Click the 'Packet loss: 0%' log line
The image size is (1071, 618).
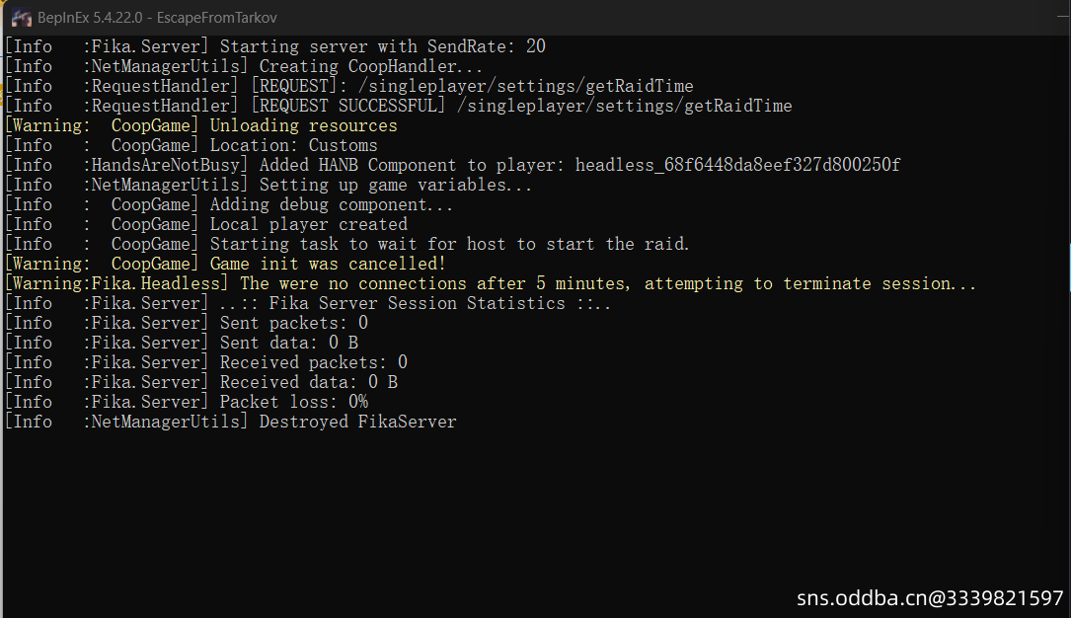[x=293, y=402]
